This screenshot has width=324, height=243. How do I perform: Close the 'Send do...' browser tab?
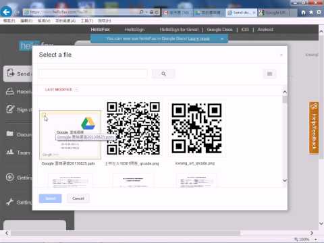pyautogui.click(x=254, y=13)
